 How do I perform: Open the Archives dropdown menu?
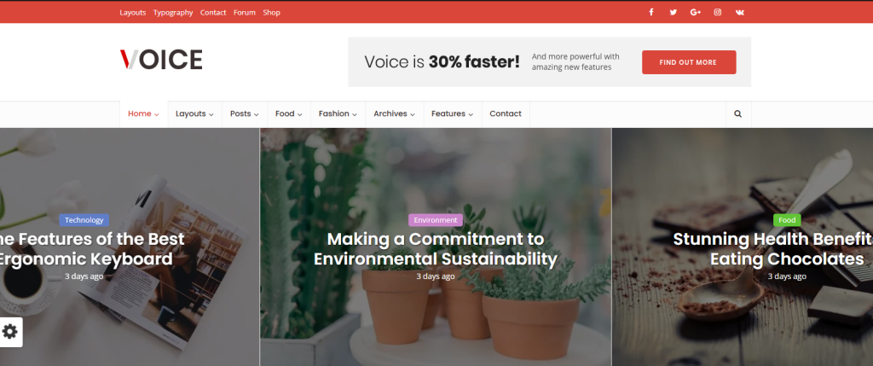(394, 113)
